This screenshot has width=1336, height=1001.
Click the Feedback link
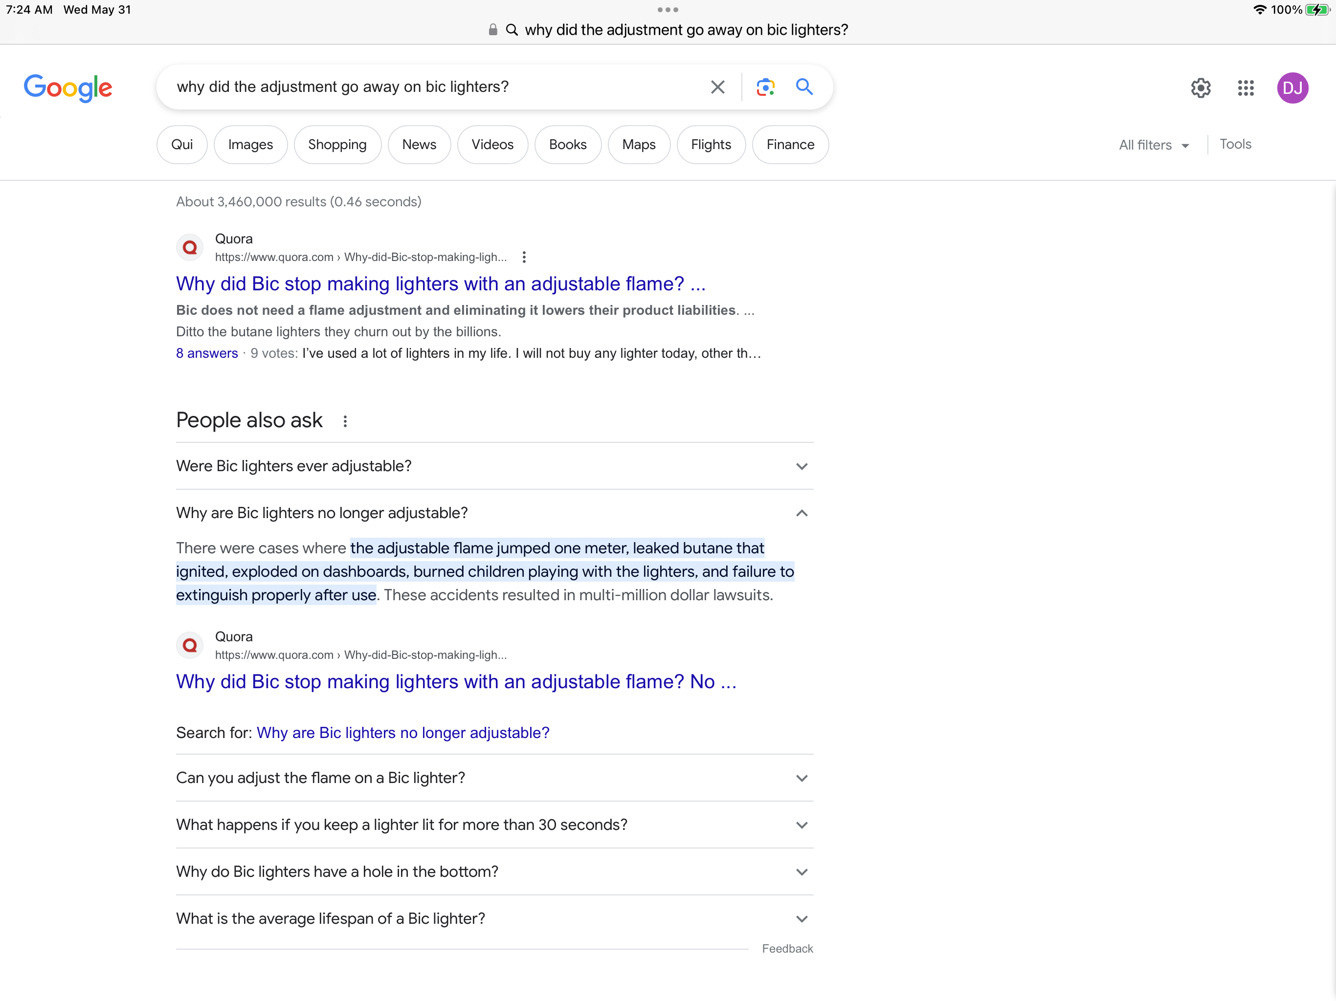[x=788, y=949]
